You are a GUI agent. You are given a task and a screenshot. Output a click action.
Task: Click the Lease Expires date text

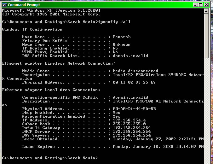pos(158,147)
